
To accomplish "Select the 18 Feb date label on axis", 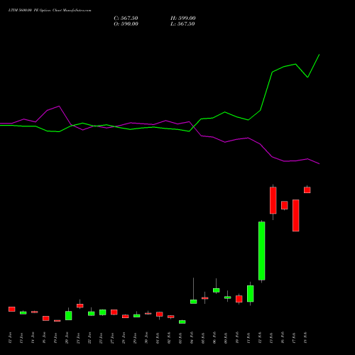I will coord(306,338).
